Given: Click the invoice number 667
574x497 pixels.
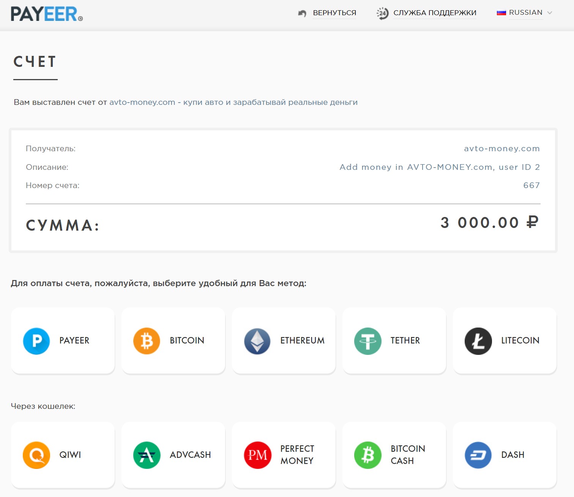Looking at the screenshot, I should pyautogui.click(x=531, y=185).
